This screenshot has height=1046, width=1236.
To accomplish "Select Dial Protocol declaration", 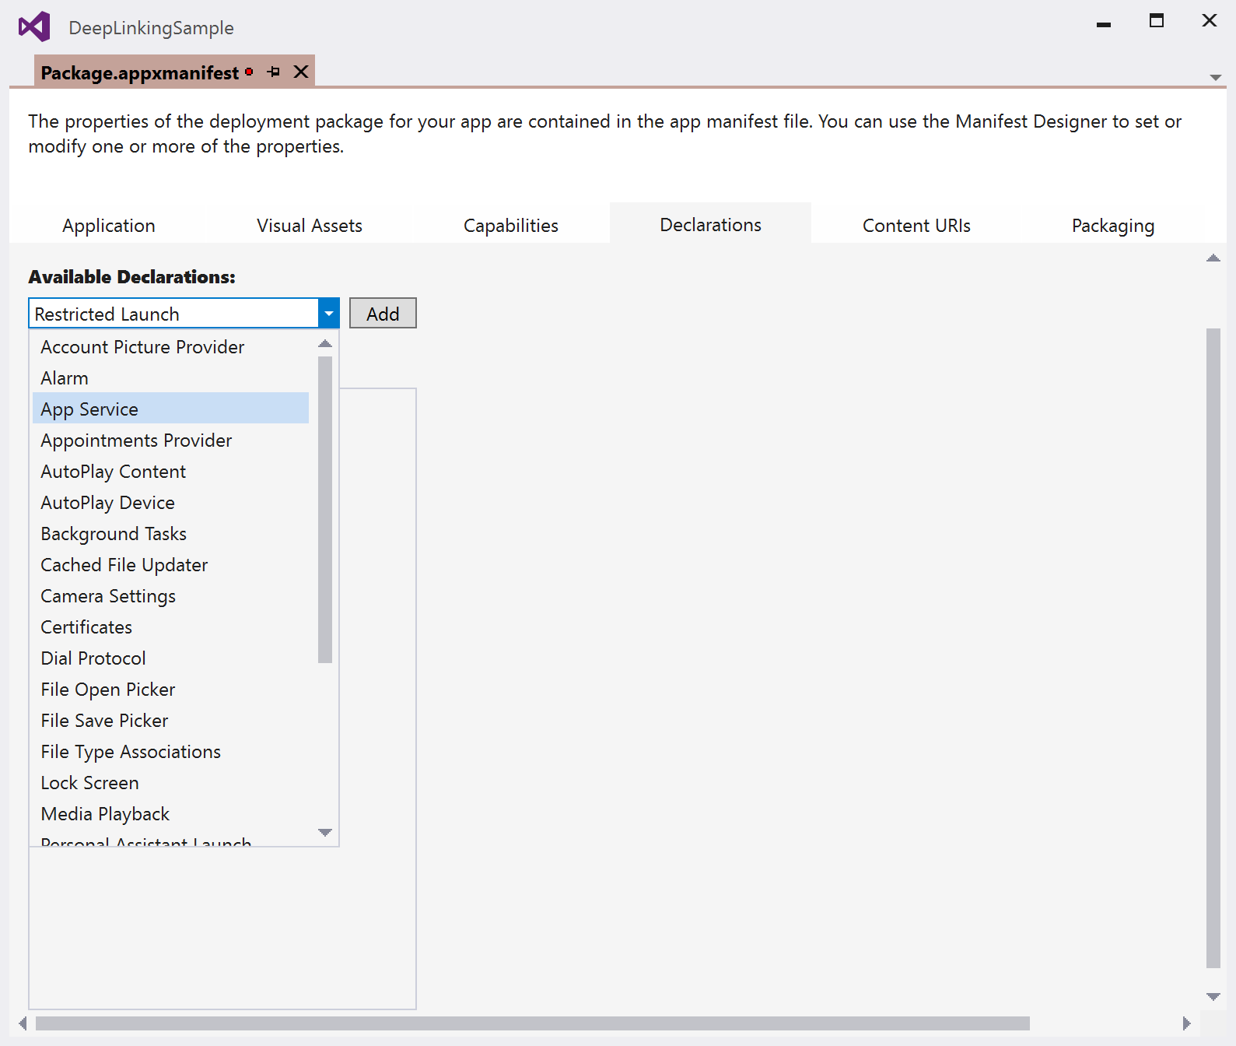I will pyautogui.click(x=171, y=658).
